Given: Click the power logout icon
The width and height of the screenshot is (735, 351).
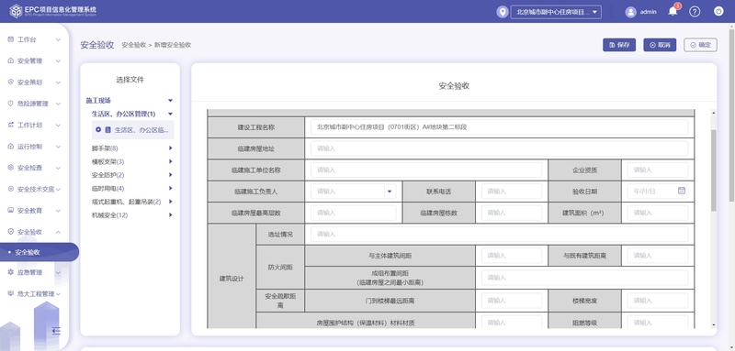Looking at the screenshot, I should click(718, 11).
